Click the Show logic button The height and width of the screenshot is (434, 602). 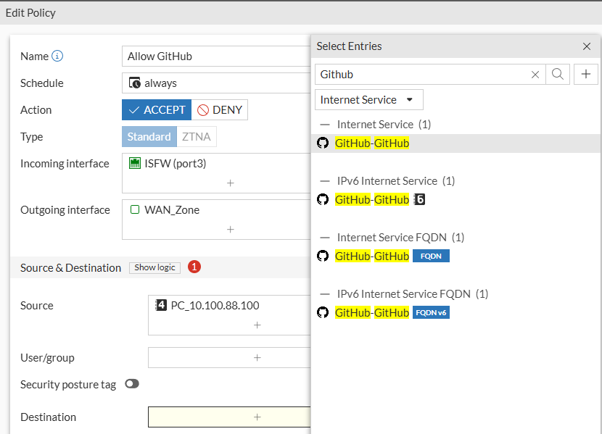tap(154, 267)
